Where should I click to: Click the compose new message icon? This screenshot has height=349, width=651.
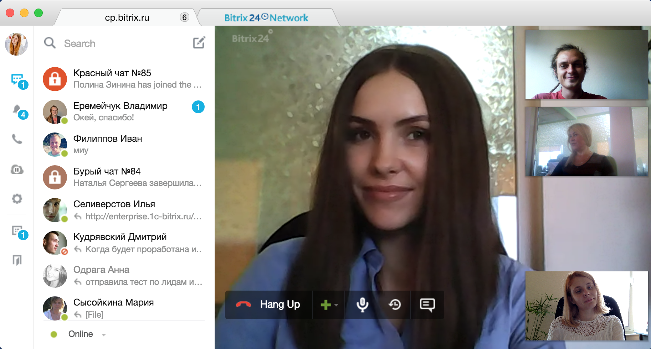[199, 43]
